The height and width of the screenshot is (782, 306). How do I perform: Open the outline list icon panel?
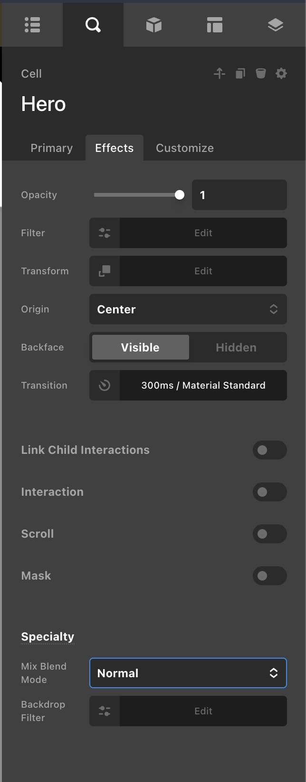pyautogui.click(x=32, y=25)
